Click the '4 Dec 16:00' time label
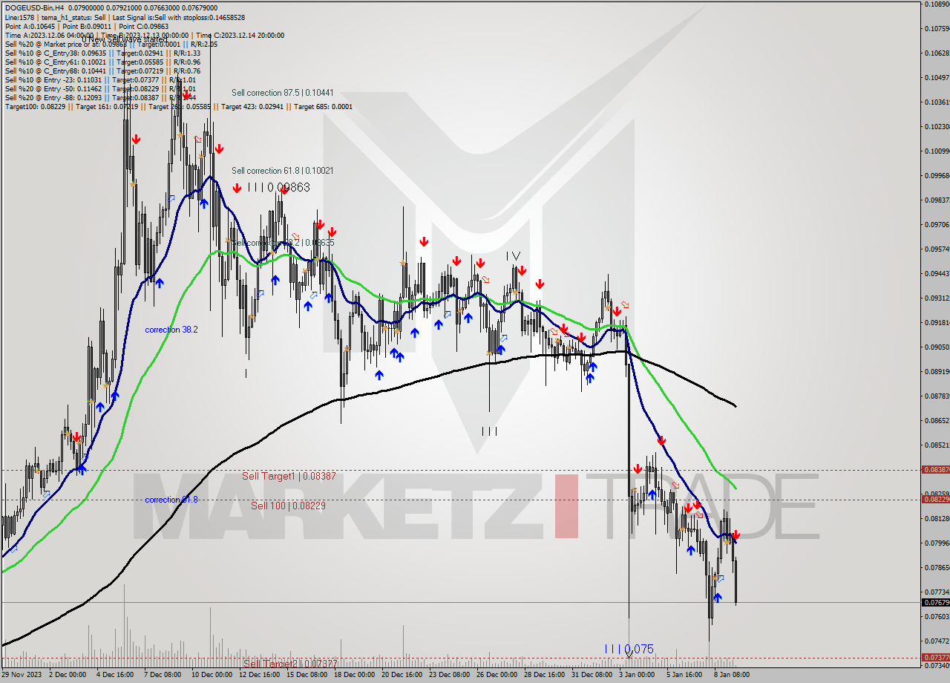The height and width of the screenshot is (683, 950). click(115, 675)
